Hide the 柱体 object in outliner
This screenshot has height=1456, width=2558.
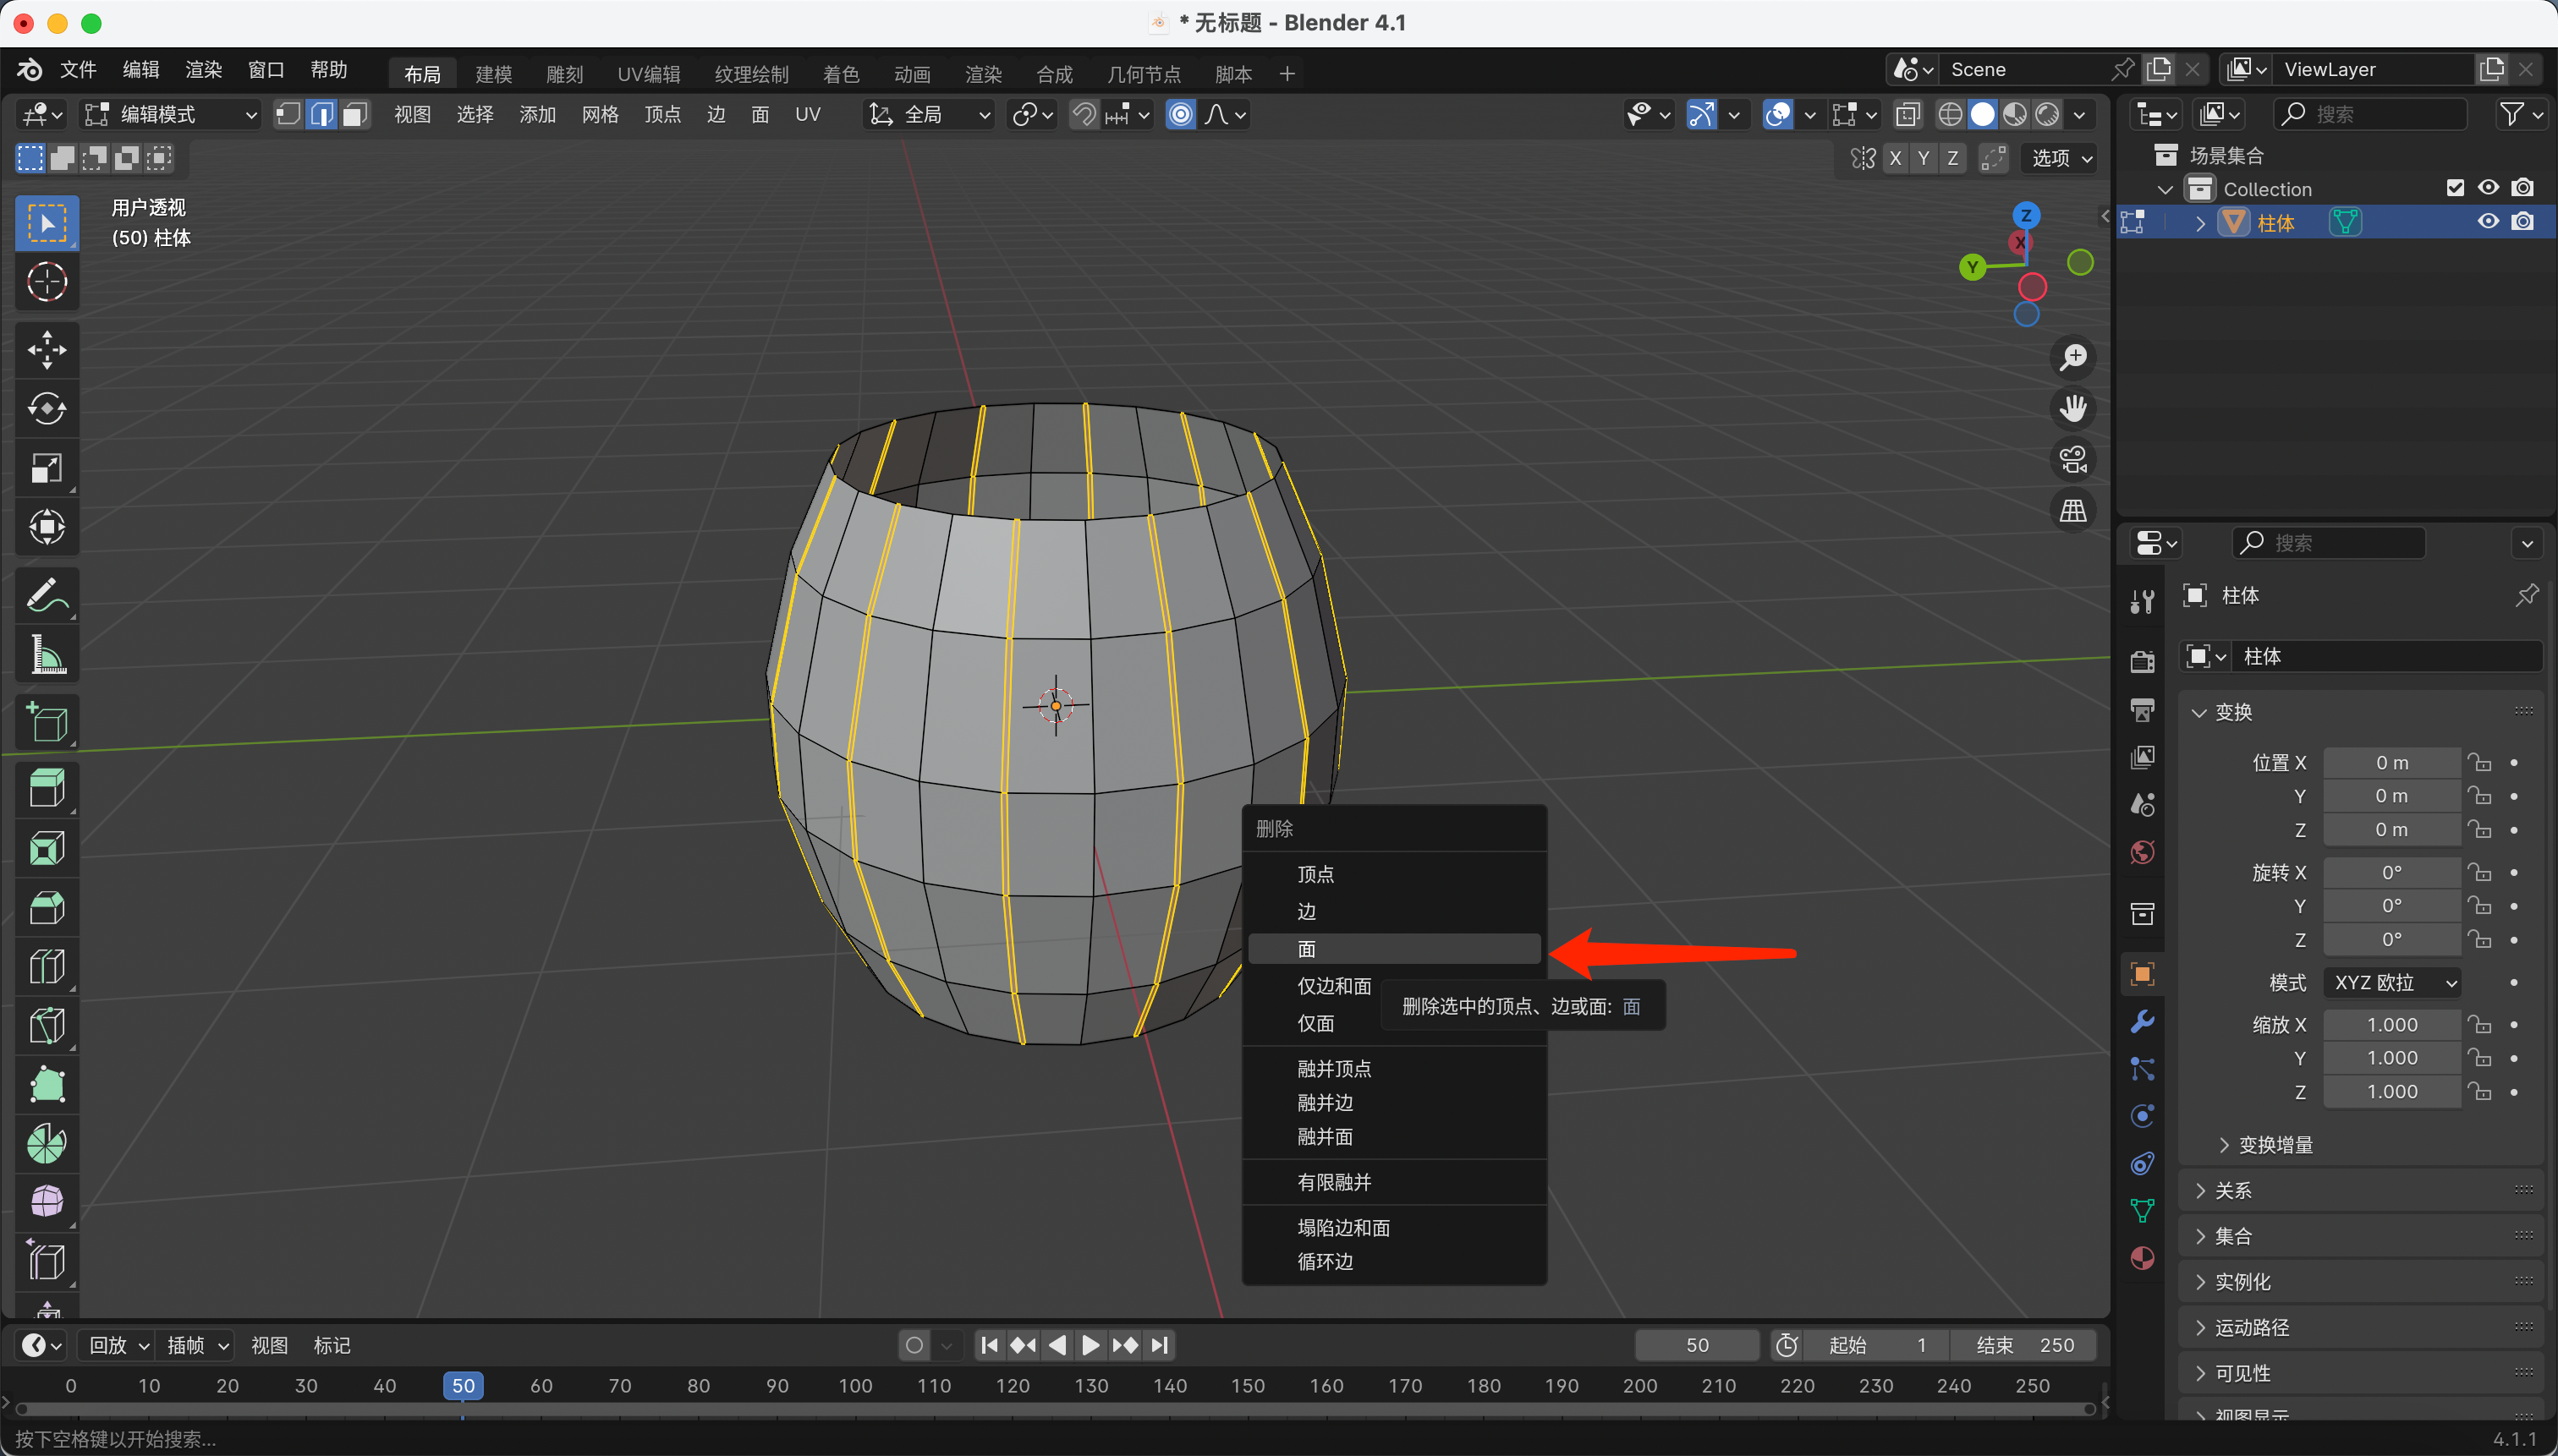[x=2488, y=222]
